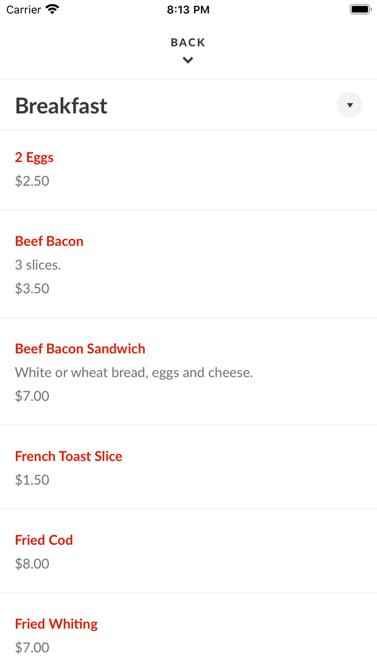Click the down chevron under BACK
The height and width of the screenshot is (671, 377).
coord(188,60)
